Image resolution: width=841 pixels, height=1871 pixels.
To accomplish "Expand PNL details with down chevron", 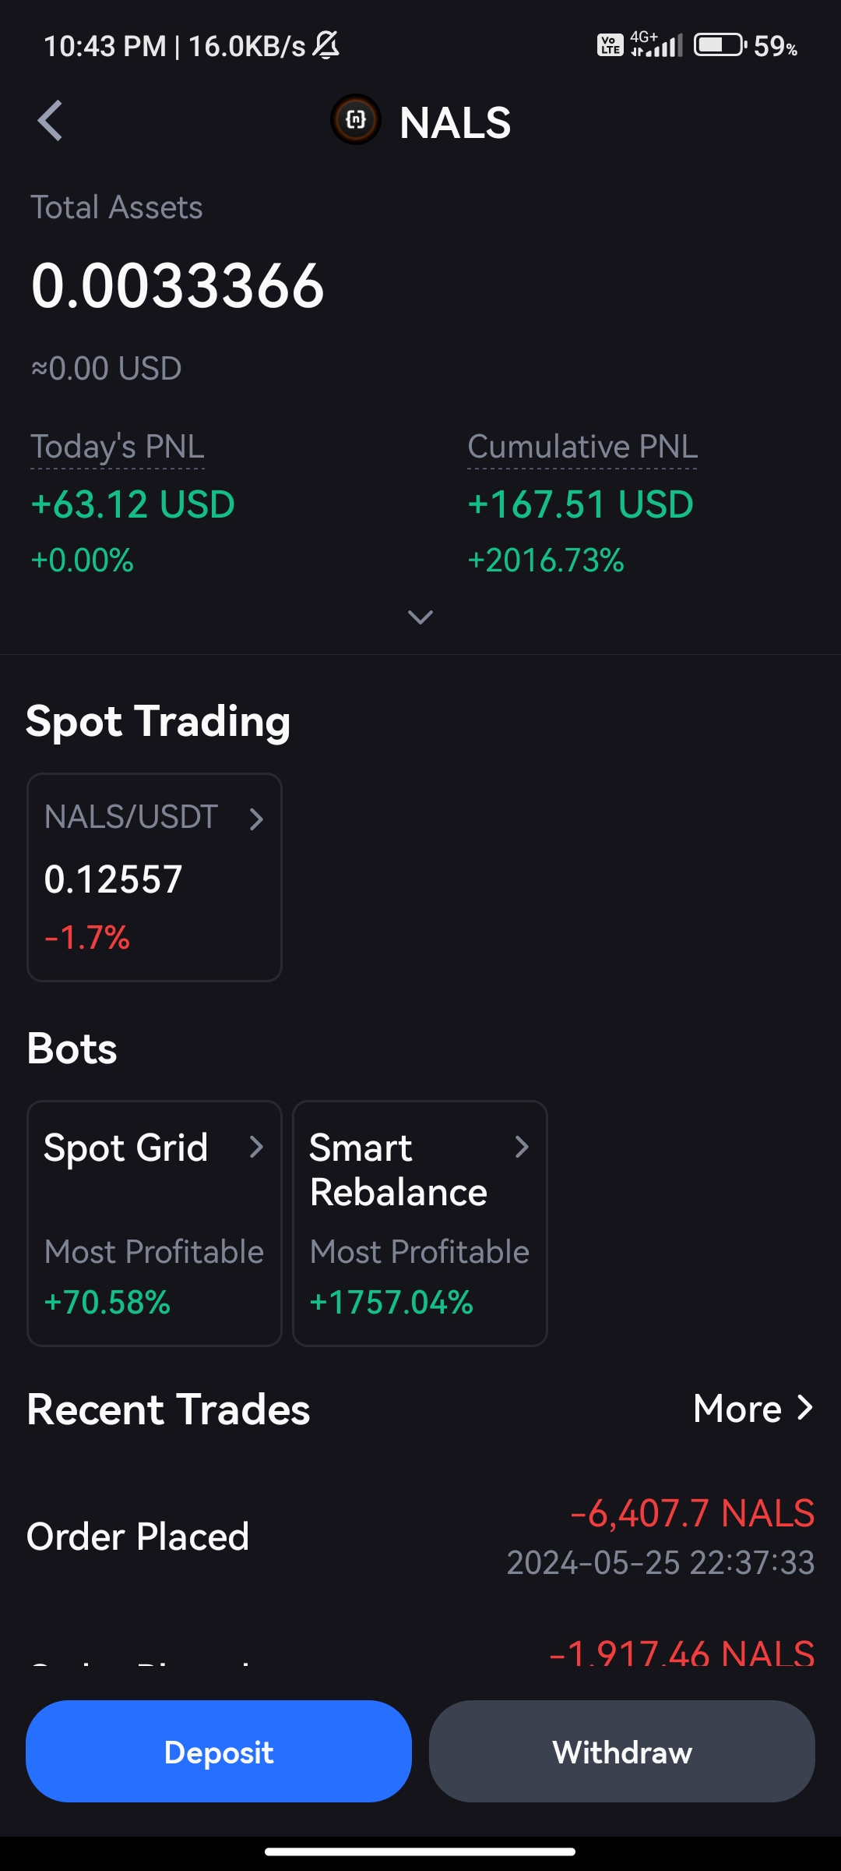I will point(420,617).
